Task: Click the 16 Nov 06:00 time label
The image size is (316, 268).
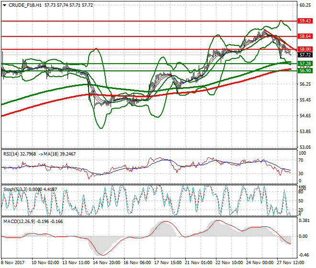Action: click(137, 263)
